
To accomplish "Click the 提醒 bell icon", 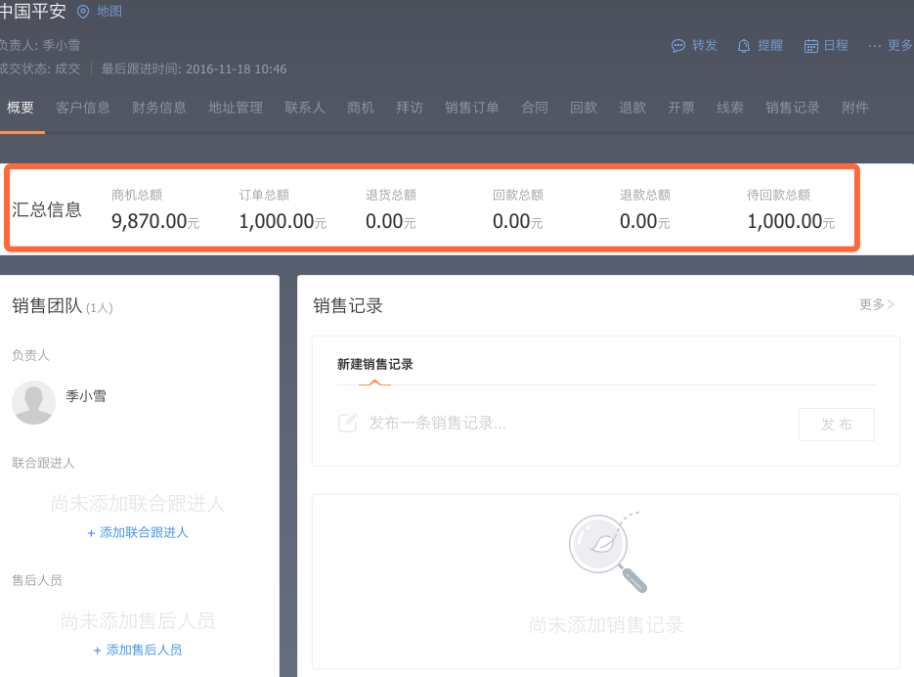I will [744, 46].
